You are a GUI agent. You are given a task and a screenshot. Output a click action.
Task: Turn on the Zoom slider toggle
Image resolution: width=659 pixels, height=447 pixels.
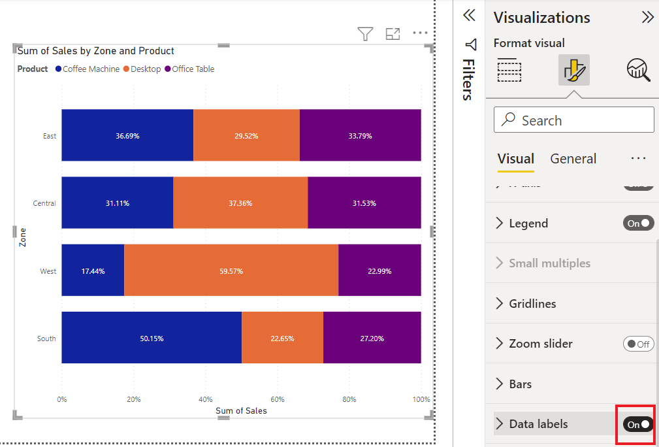point(638,344)
